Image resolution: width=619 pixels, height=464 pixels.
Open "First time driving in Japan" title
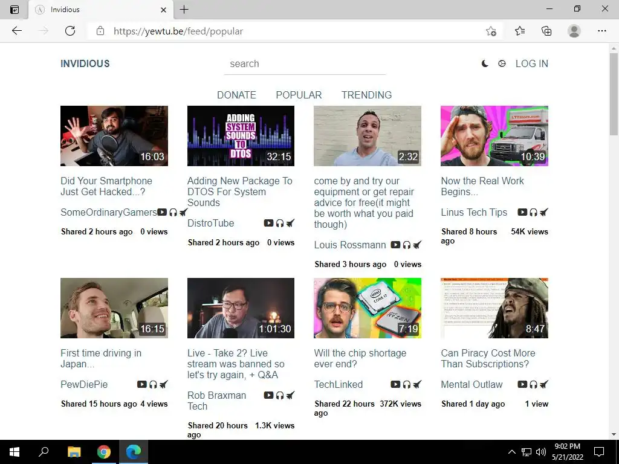coord(101,358)
